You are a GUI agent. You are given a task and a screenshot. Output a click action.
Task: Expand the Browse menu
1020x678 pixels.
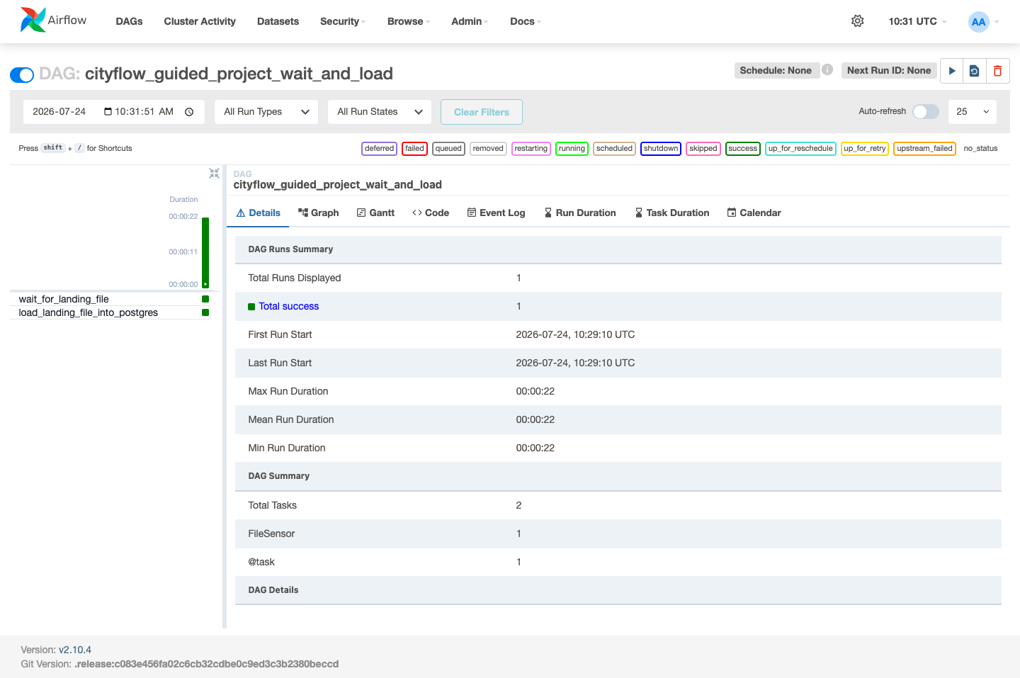409,21
